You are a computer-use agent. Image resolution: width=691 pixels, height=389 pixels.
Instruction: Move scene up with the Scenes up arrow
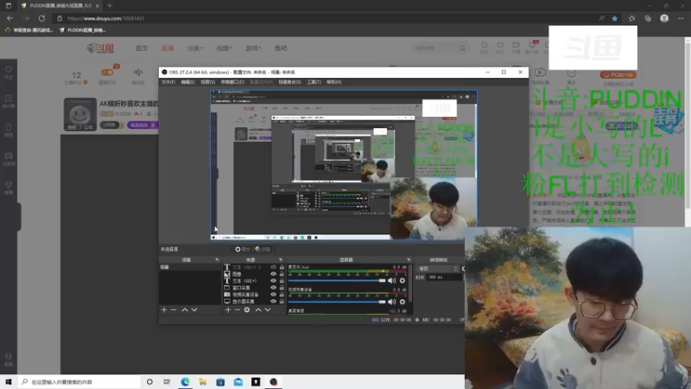[x=185, y=310]
